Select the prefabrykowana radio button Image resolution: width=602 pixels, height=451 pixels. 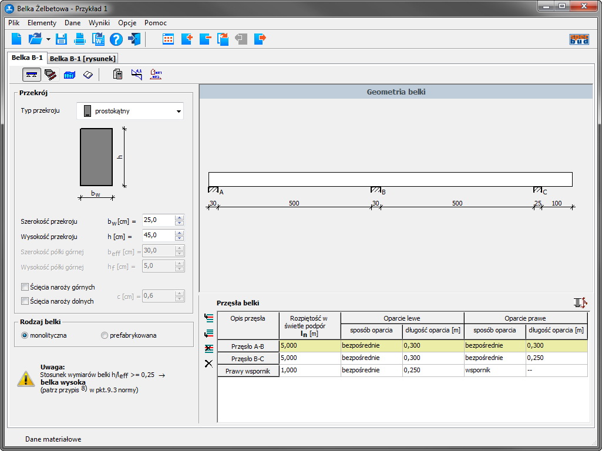(x=105, y=335)
